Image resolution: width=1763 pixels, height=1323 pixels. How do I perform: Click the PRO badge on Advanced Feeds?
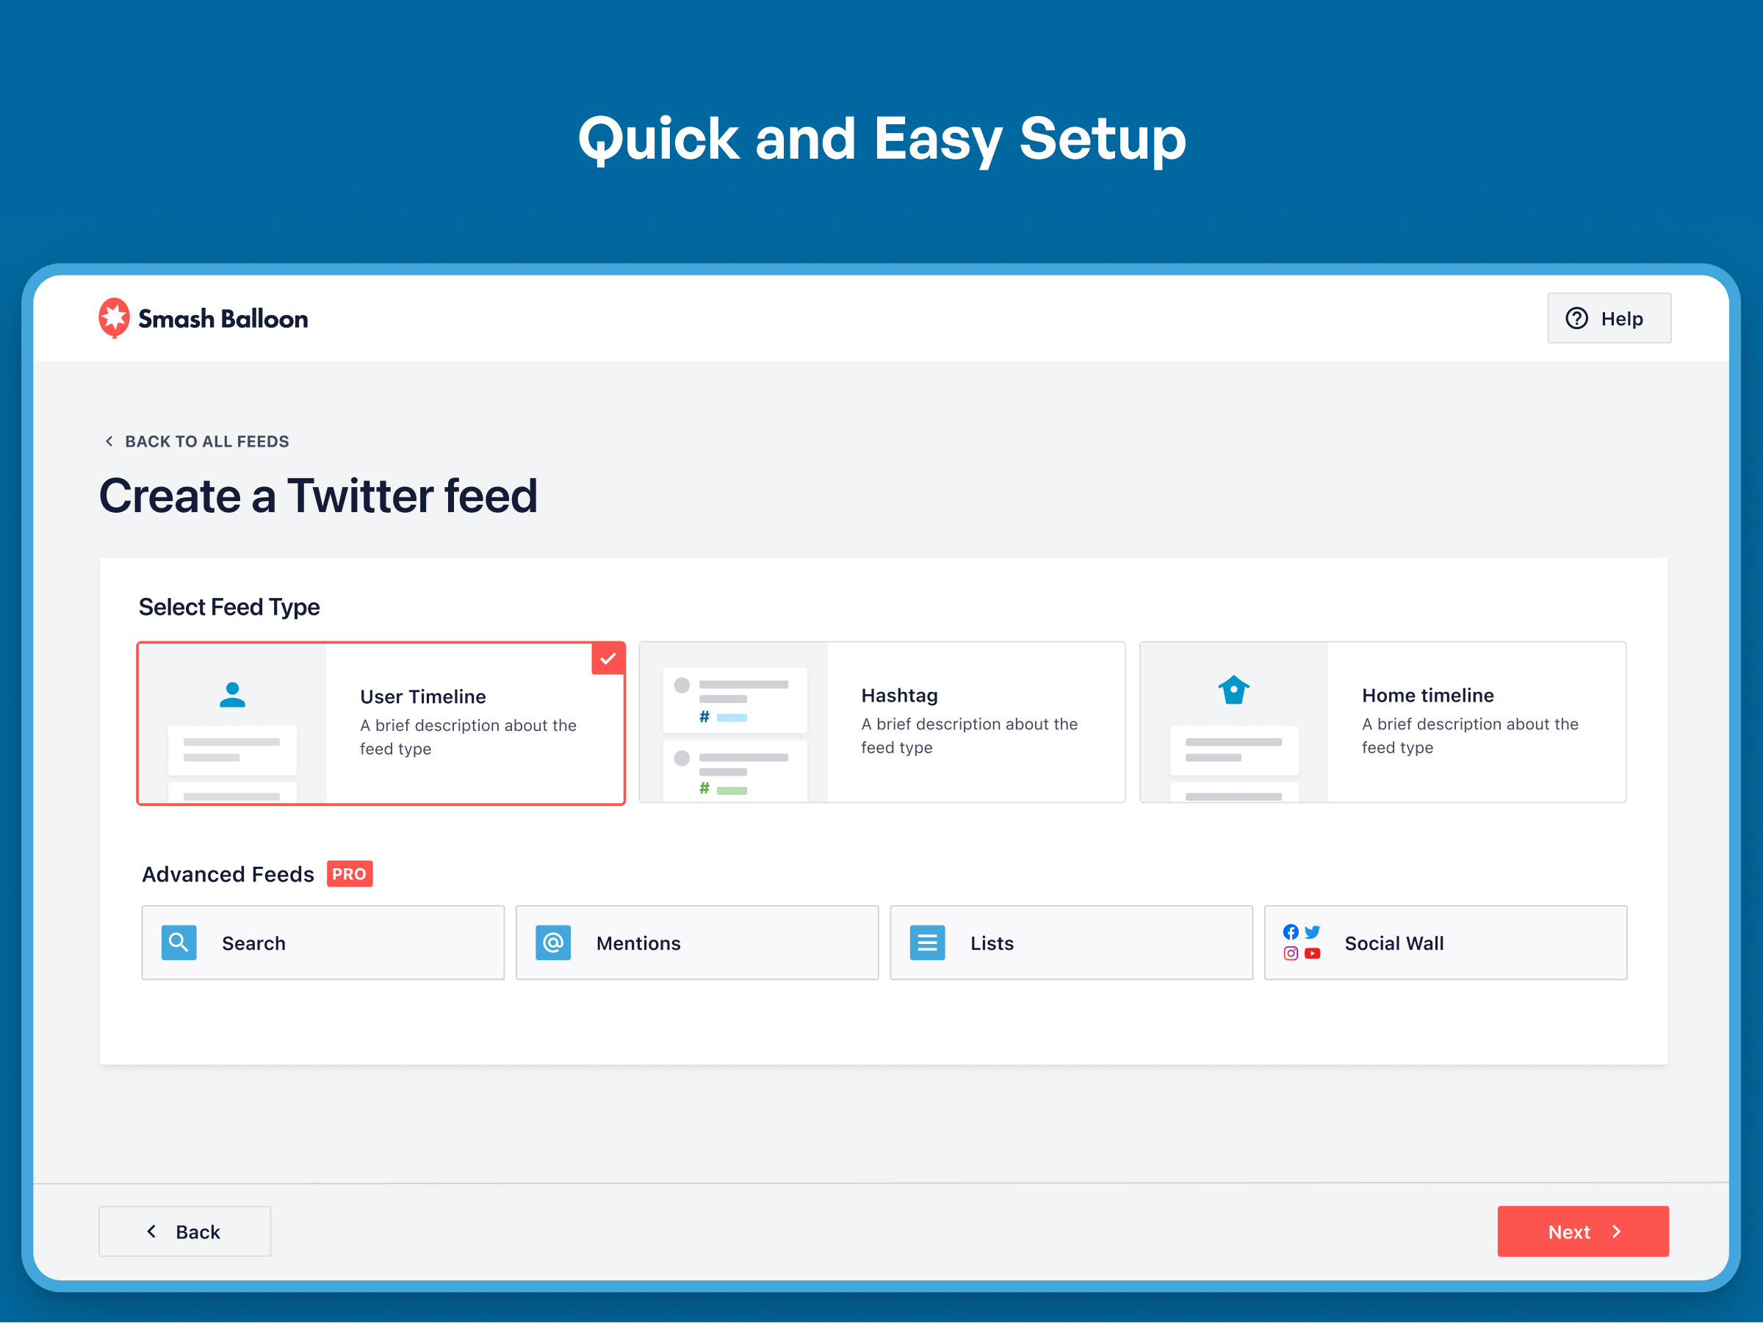tap(351, 874)
